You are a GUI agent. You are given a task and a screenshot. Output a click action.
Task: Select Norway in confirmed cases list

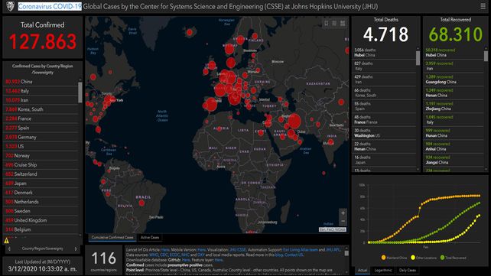[41, 155]
